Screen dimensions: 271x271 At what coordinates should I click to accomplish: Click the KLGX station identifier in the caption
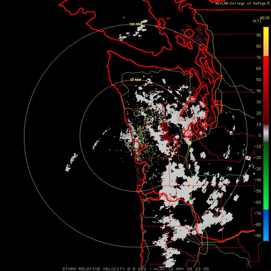(x=161, y=269)
